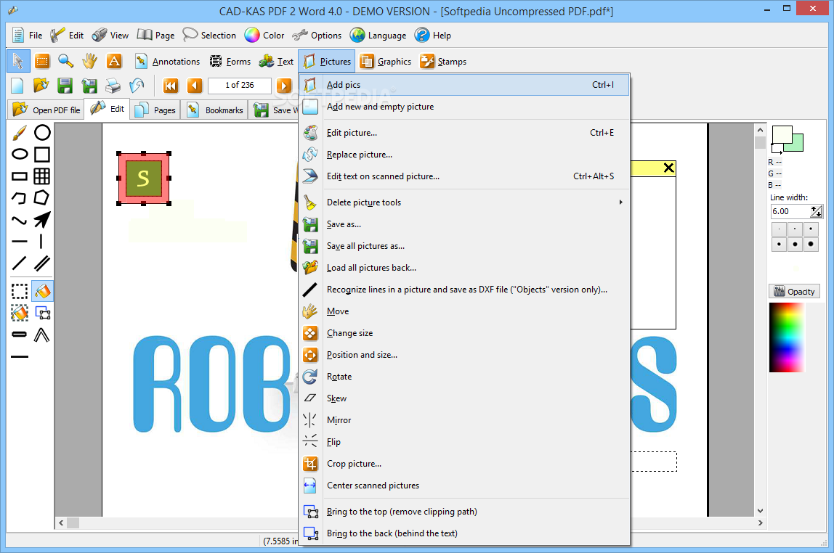Screen dimensions: 834x553
Task: Open the Color menu
Action: point(264,36)
